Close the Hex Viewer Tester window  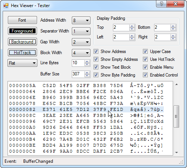click(175, 4)
